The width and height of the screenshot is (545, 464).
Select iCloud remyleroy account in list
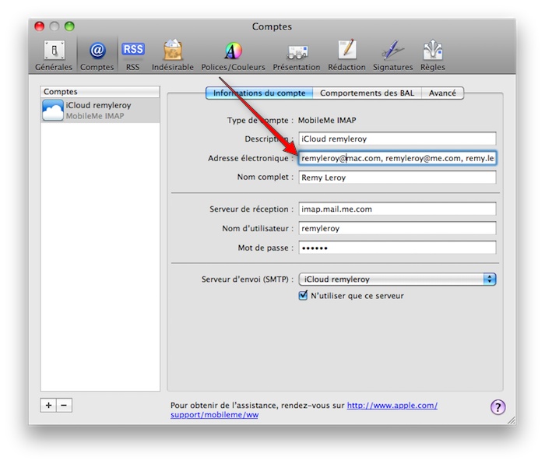(100, 111)
